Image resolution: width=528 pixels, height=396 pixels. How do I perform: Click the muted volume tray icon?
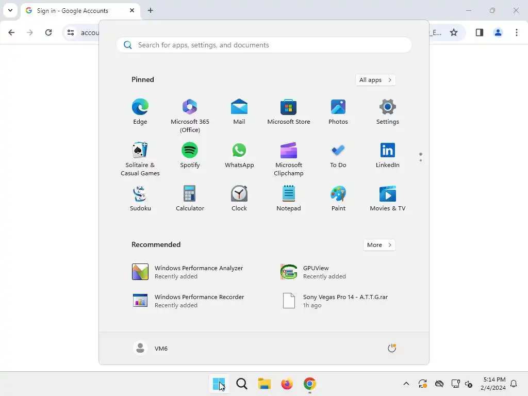[468, 384]
